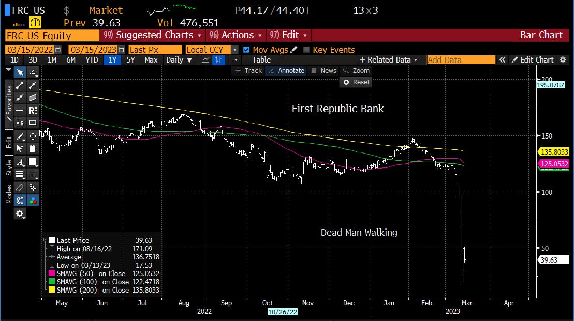
Task: Select the 3D range tab
Action: pos(33,60)
